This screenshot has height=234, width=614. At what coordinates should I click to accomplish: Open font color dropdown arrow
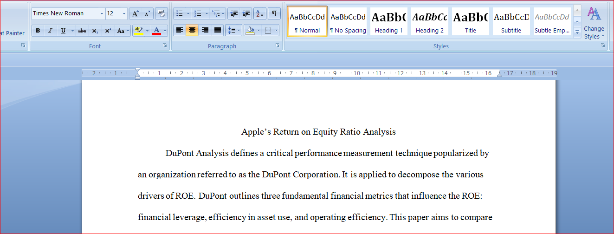(x=165, y=31)
